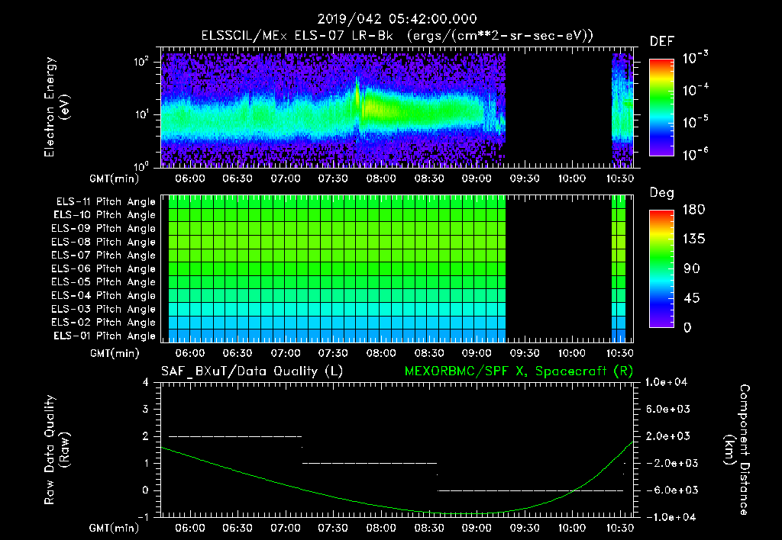
Task: Click the SAF_BXuT/Data Quality (L) title
Action: 252,371
